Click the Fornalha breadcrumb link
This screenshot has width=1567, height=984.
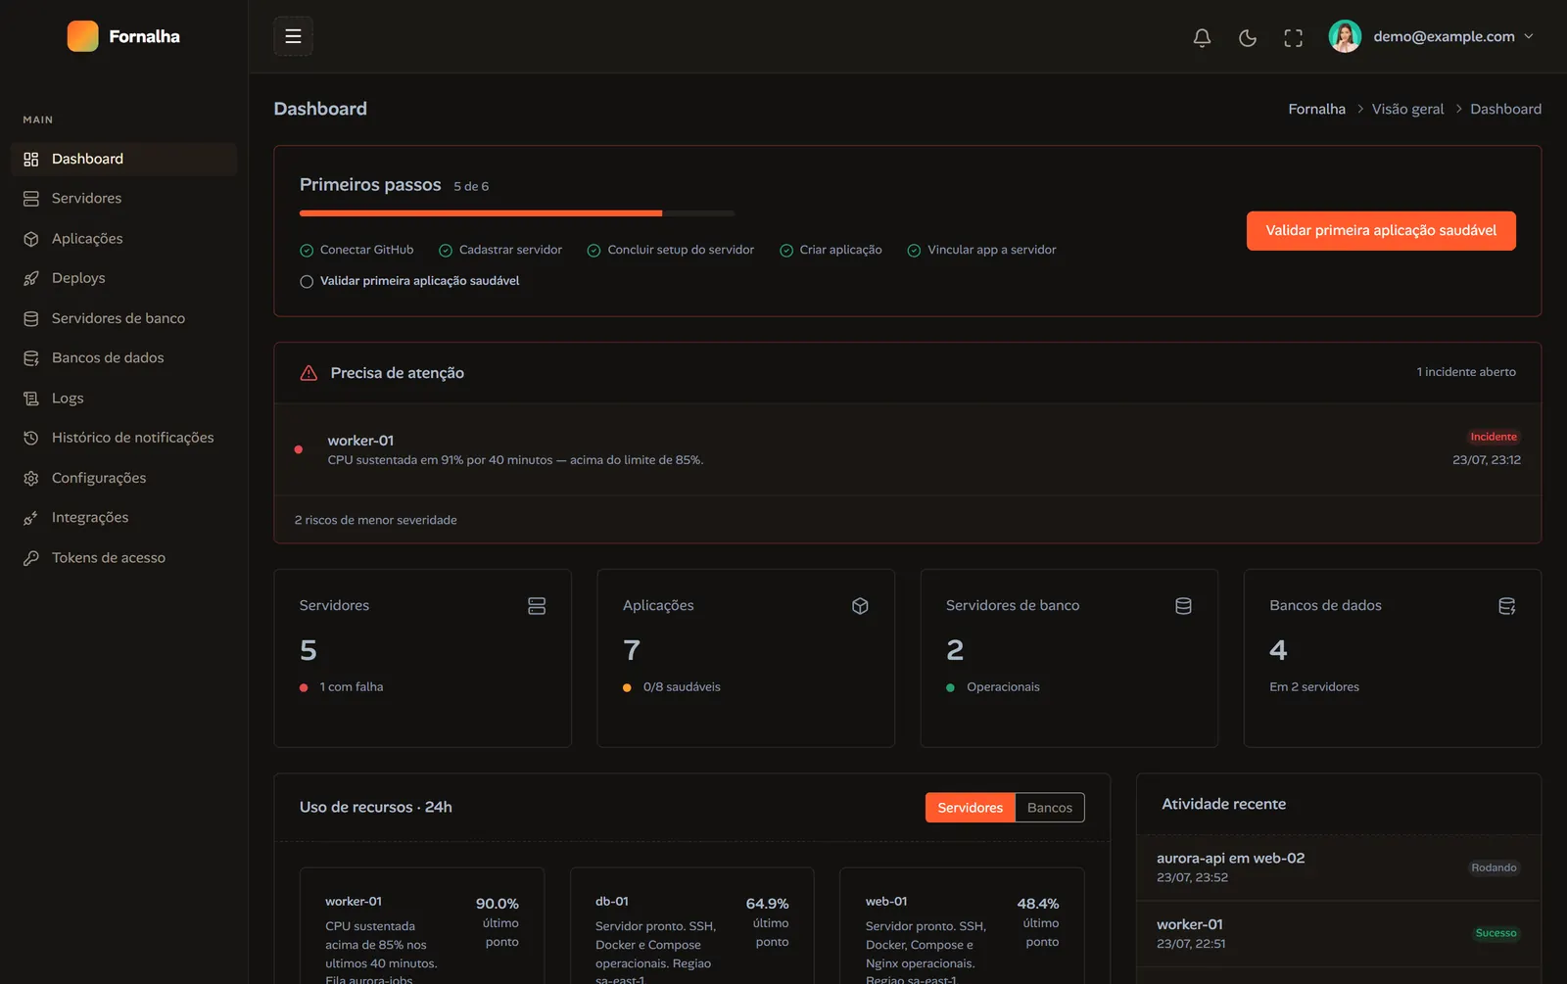tap(1316, 109)
